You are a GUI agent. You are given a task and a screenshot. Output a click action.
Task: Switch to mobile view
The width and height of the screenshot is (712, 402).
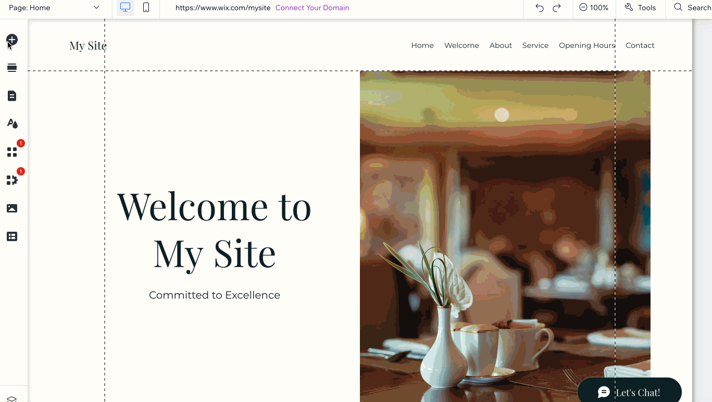click(146, 8)
